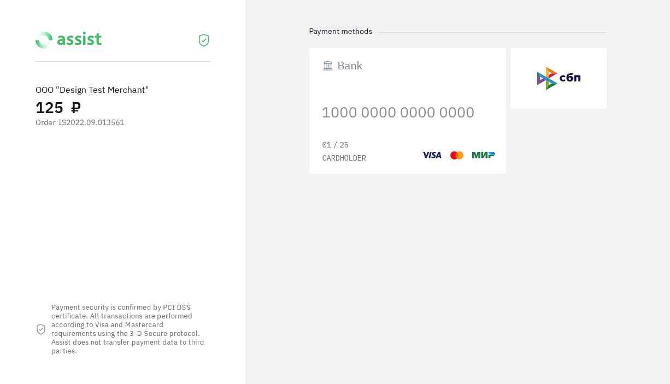This screenshot has height=384, width=670.
Task: Click the Bank label on card
Action: pos(350,66)
